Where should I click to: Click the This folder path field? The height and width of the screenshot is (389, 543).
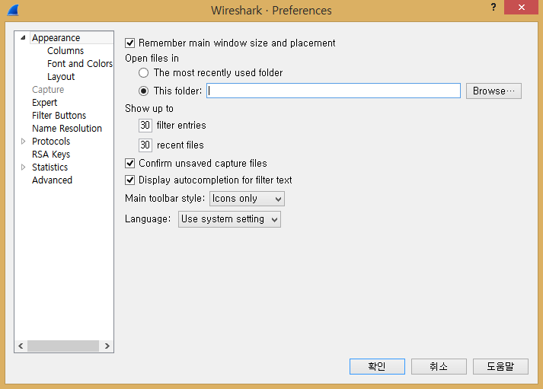pyautogui.click(x=334, y=91)
